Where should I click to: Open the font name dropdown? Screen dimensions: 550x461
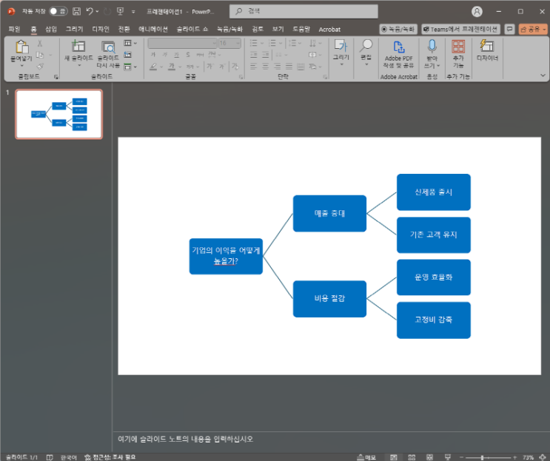click(x=215, y=43)
